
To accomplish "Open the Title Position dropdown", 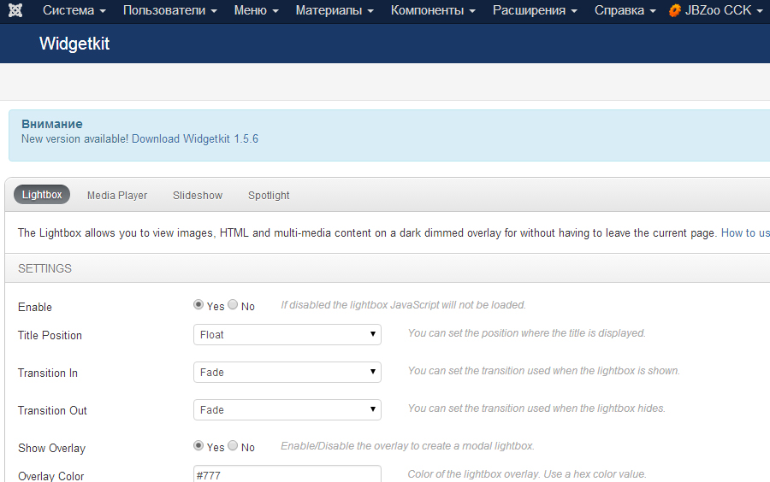I will click(x=287, y=335).
